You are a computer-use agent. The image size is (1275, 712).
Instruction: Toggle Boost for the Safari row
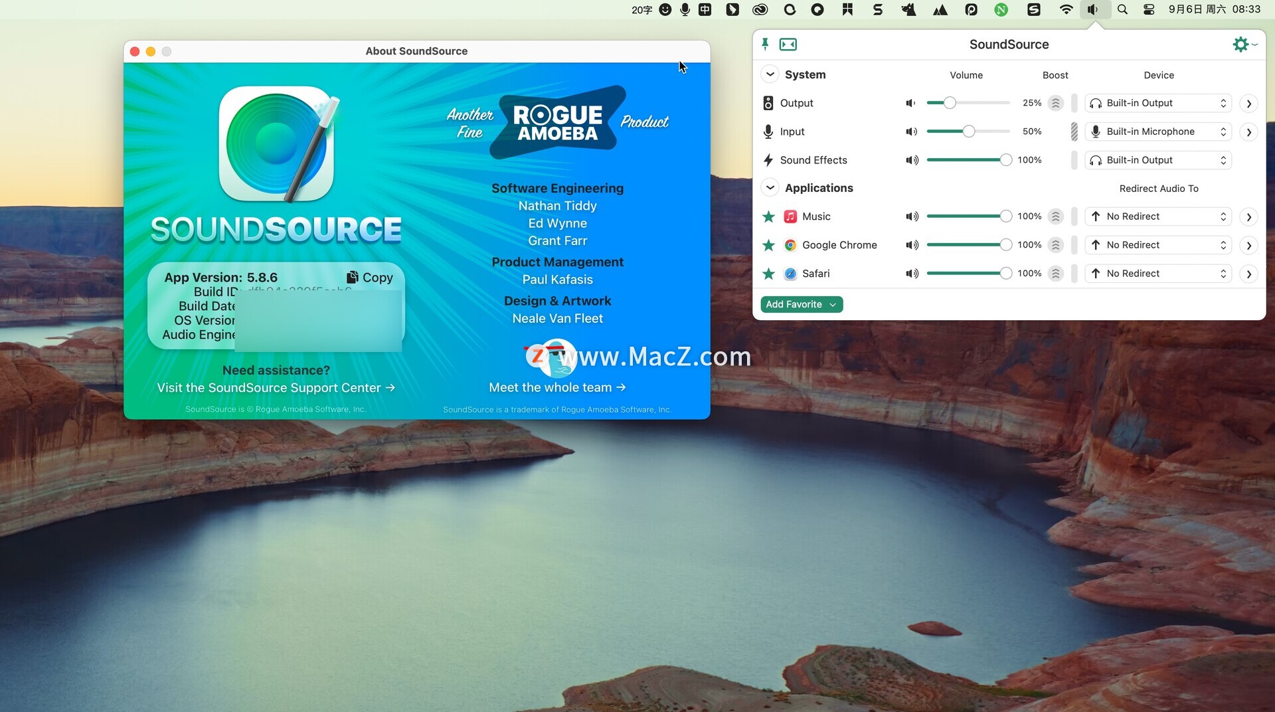coord(1055,274)
